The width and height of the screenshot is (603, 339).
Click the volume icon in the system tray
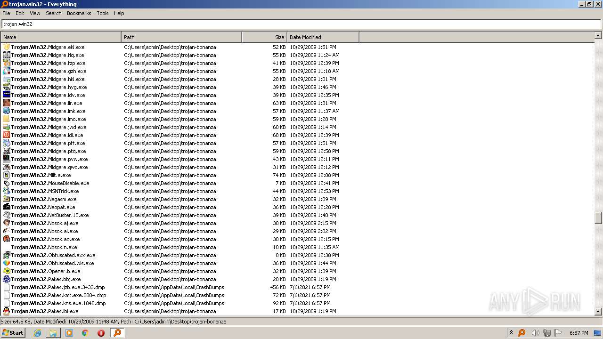(535, 333)
